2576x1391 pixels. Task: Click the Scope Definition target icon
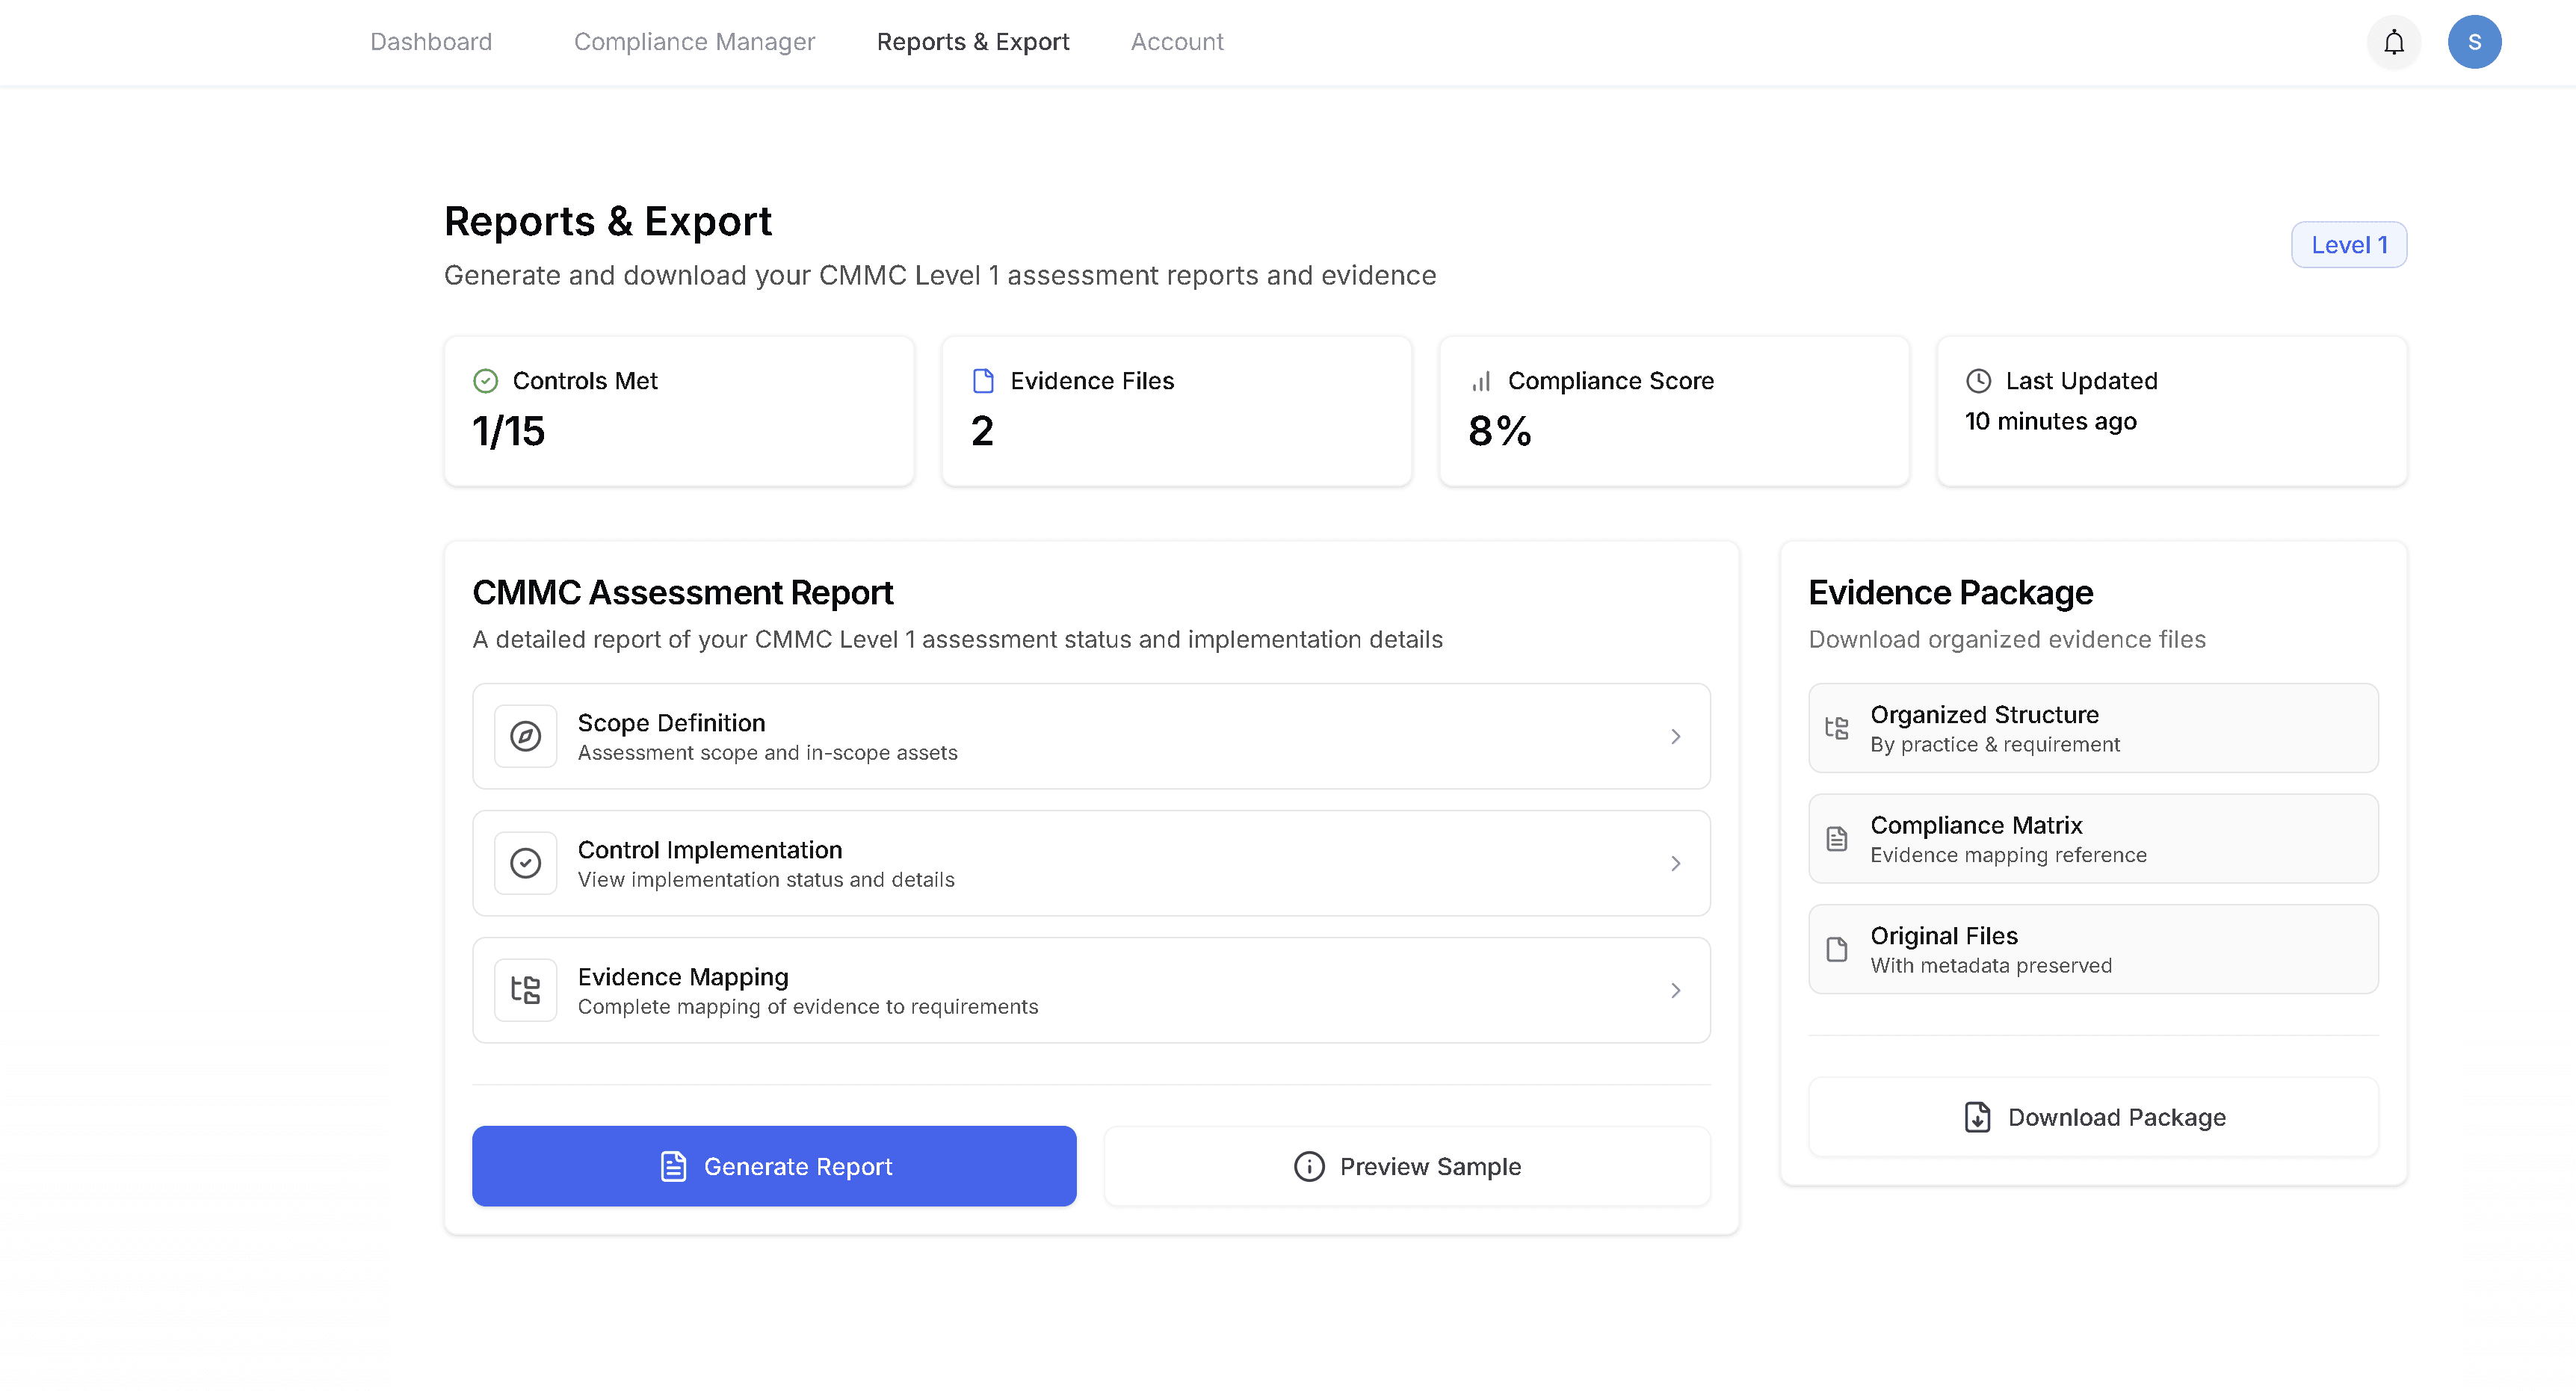click(x=524, y=735)
